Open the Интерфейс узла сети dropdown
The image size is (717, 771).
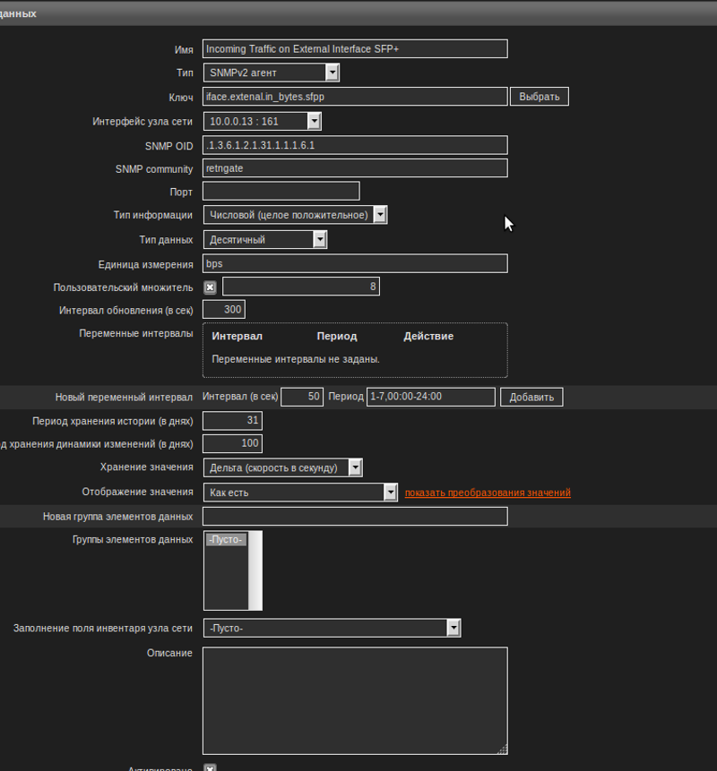pyautogui.click(x=263, y=122)
